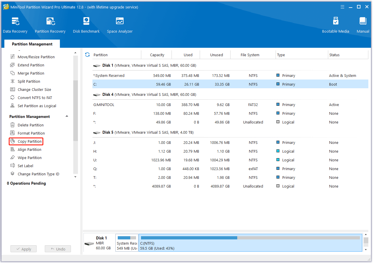The width and height of the screenshot is (373, 263).
Task: Click Copy Partition text link
Action: 30,141
